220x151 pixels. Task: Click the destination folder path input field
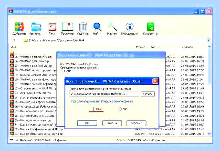click(x=104, y=94)
